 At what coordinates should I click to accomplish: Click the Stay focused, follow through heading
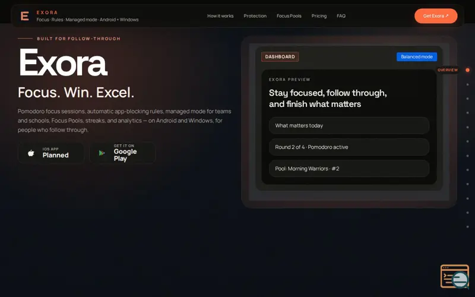point(328,98)
